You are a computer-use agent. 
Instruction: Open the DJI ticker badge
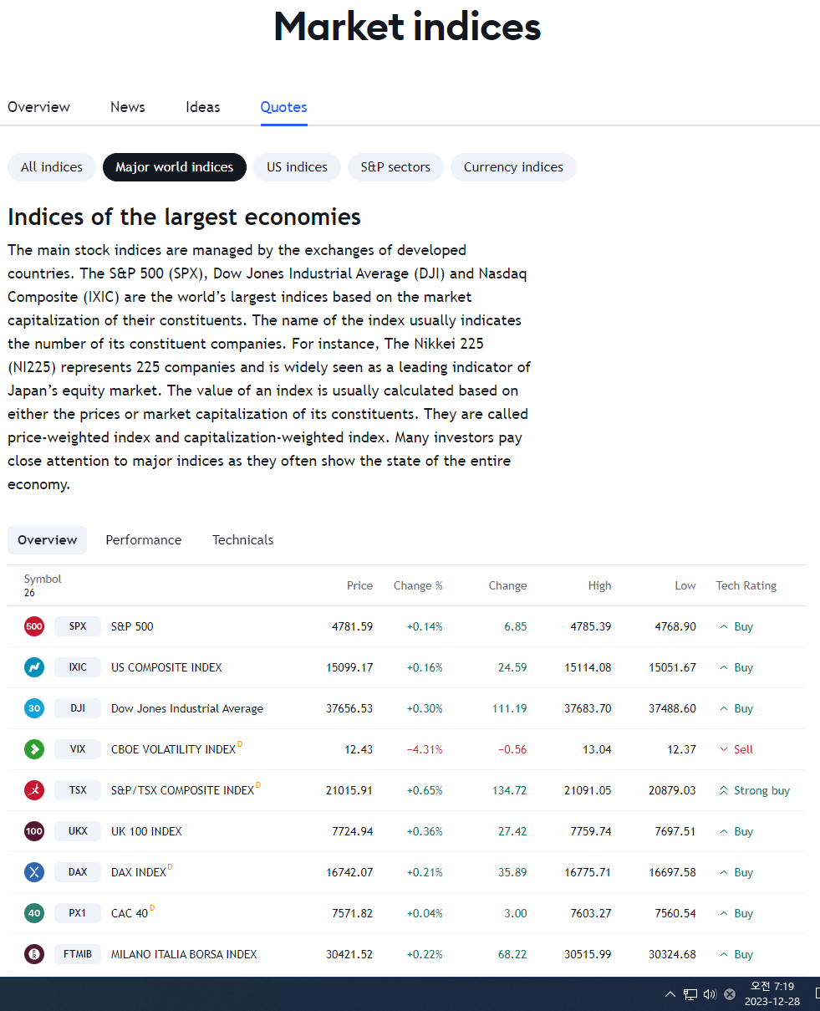click(78, 708)
